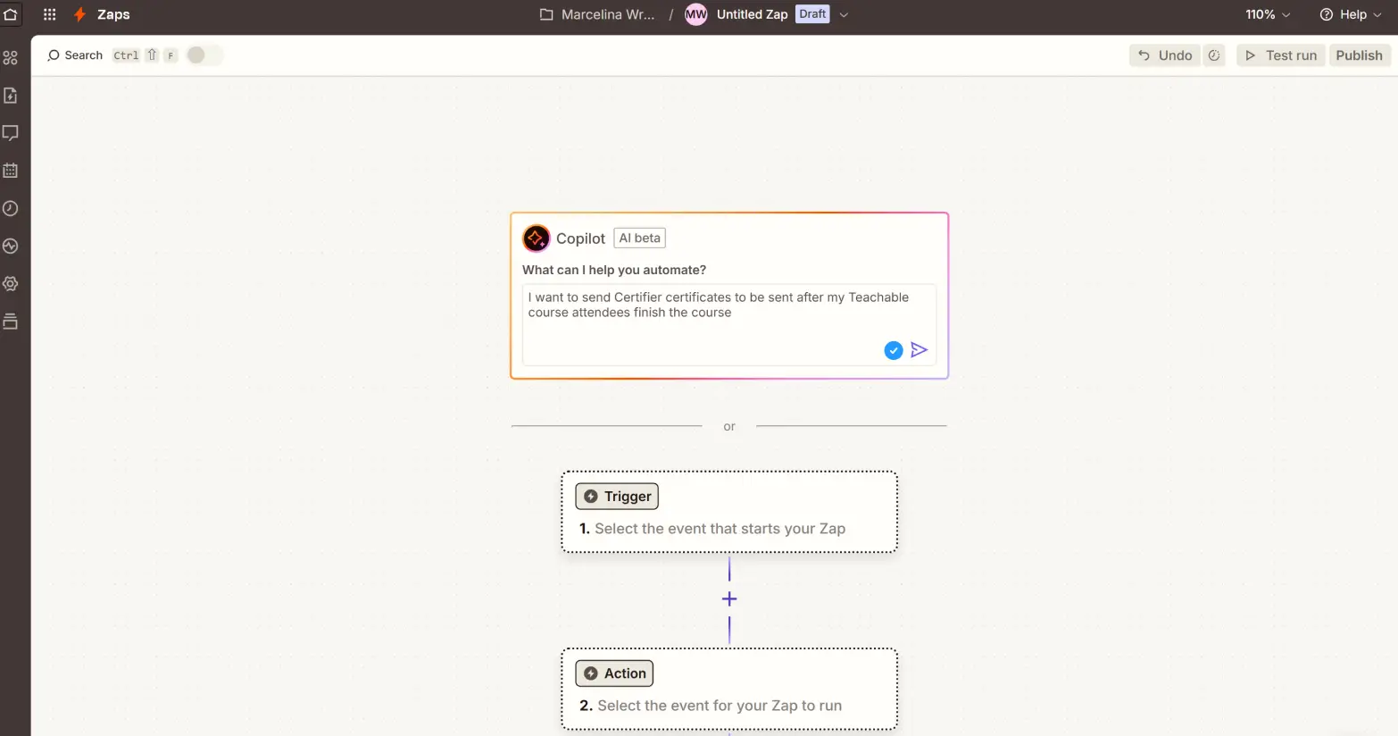This screenshot has height=736, width=1398.
Task: Click the Draft status badge
Action: [x=812, y=14]
